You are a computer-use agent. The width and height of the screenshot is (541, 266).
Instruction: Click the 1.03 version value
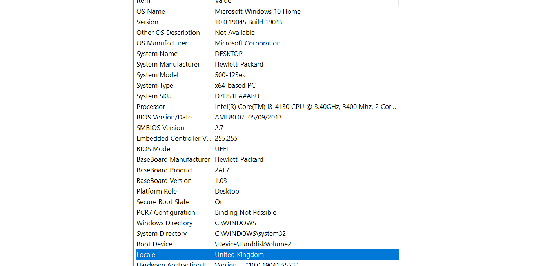(221, 181)
